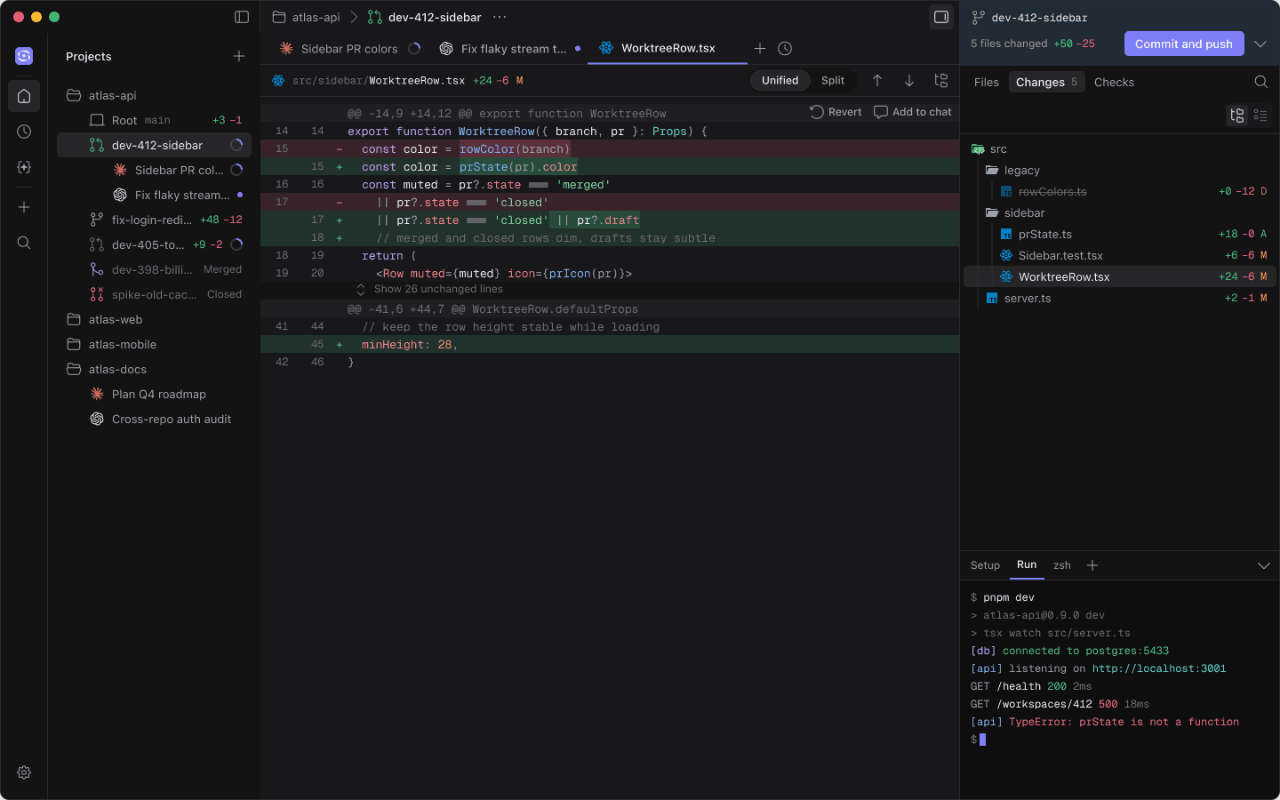Open deleted rowColors.ts file
Viewport: 1280px width, 800px height.
[x=1120, y=191]
